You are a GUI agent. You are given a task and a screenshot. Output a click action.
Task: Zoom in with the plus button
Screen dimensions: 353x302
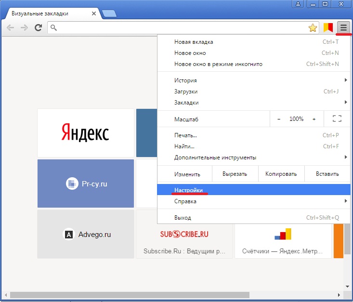[x=314, y=118]
